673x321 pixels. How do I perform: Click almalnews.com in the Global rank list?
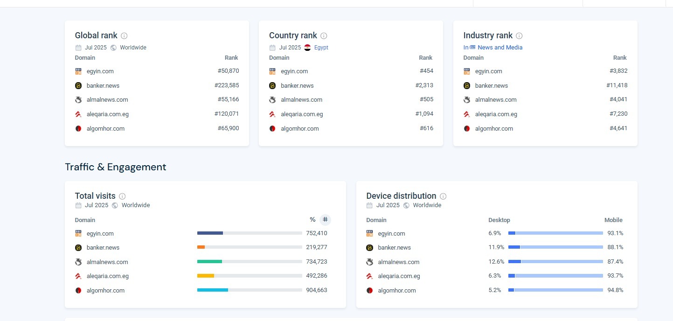coord(107,100)
